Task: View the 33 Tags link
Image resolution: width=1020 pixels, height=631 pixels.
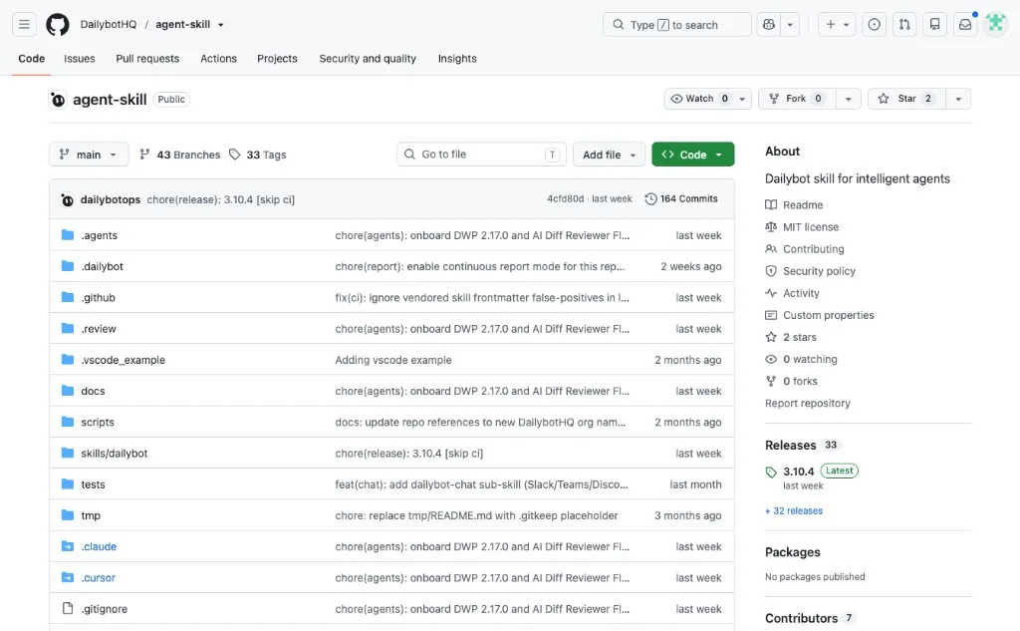Action: 258,155
